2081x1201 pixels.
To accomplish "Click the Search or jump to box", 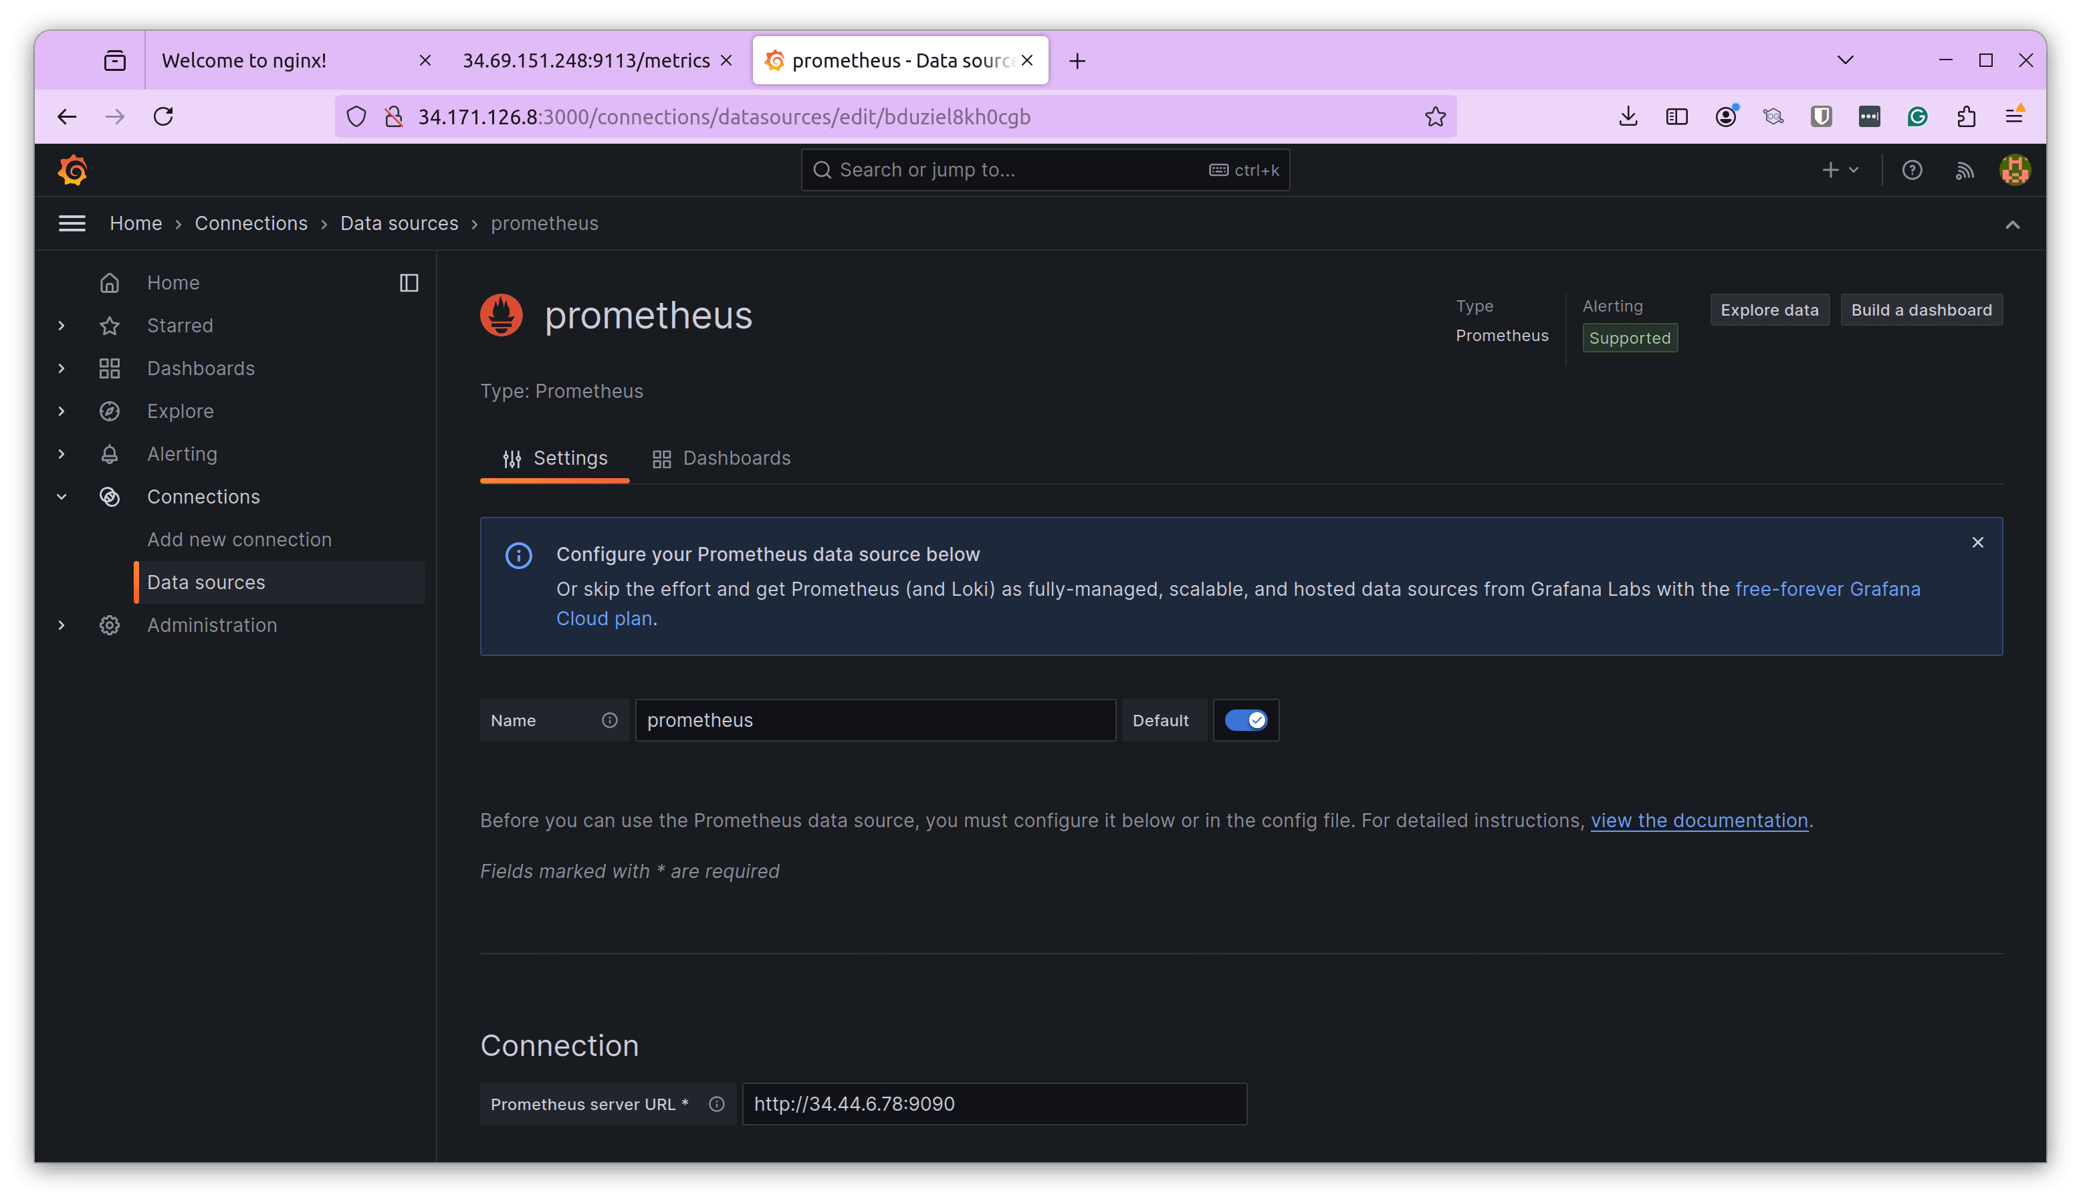I will coord(1045,170).
